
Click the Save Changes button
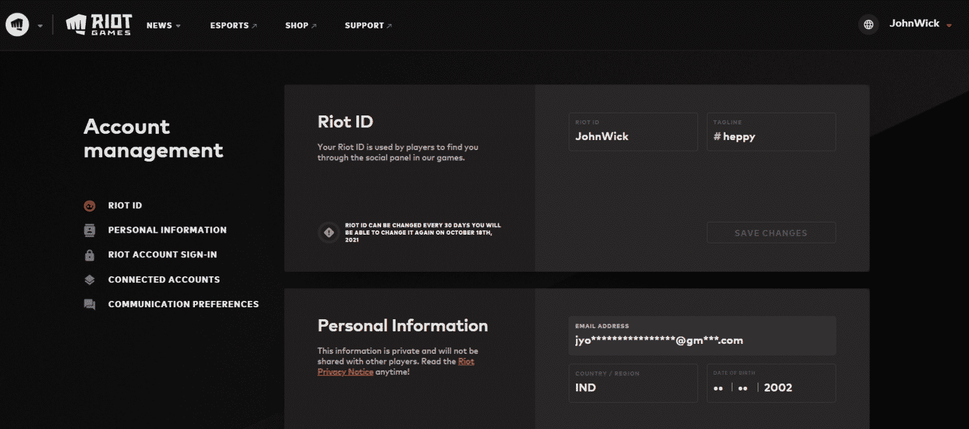coord(772,233)
